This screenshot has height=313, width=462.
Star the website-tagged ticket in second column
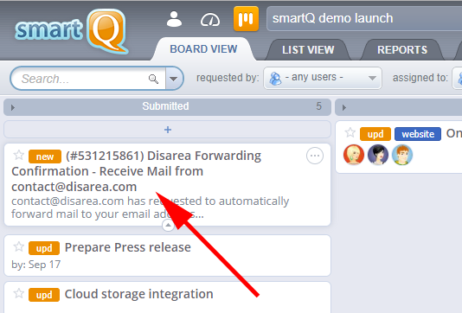(x=350, y=133)
